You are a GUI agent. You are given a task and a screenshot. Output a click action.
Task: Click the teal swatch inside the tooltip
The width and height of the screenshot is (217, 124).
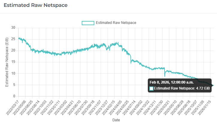pyautogui.click(x=151, y=88)
